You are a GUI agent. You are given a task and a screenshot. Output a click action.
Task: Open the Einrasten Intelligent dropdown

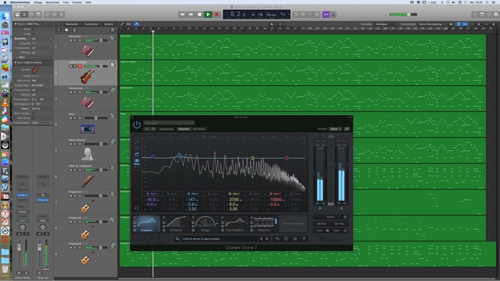click(x=387, y=24)
